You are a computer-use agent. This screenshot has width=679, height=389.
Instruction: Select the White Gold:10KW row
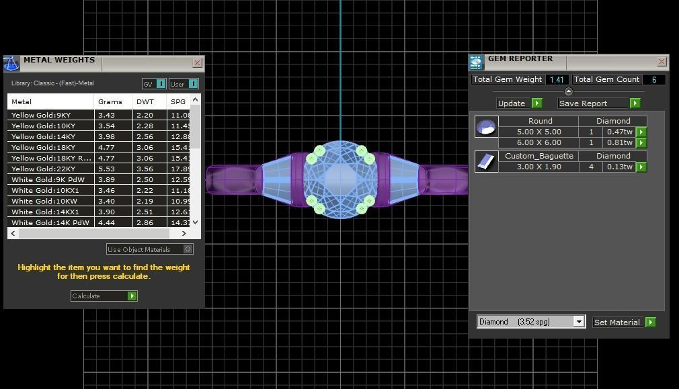click(99, 201)
